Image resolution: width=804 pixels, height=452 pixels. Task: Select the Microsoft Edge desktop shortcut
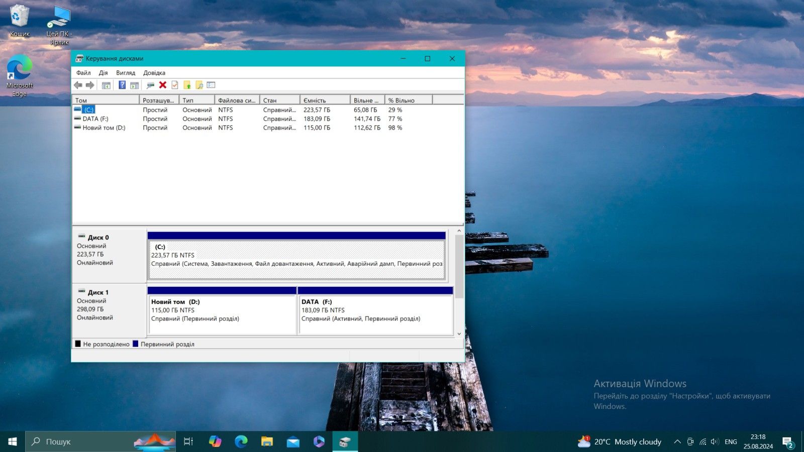20,75
